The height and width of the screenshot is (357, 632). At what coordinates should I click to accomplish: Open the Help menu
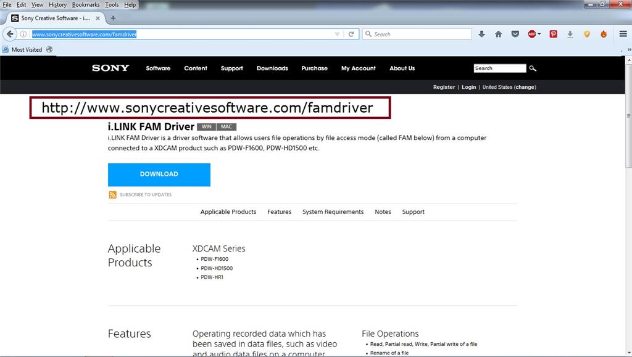click(130, 5)
